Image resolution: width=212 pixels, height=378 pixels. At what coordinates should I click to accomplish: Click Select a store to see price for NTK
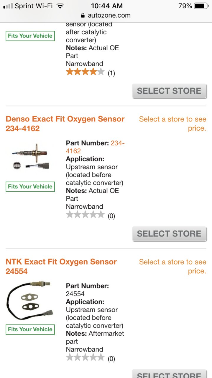(172, 266)
